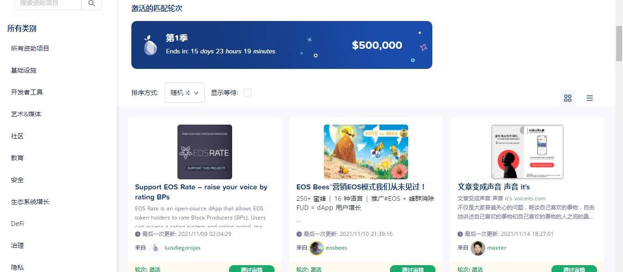Viewport: 623px width, 272px height.
Task: Toggle the 显示等待 checkbox
Action: 248,93
